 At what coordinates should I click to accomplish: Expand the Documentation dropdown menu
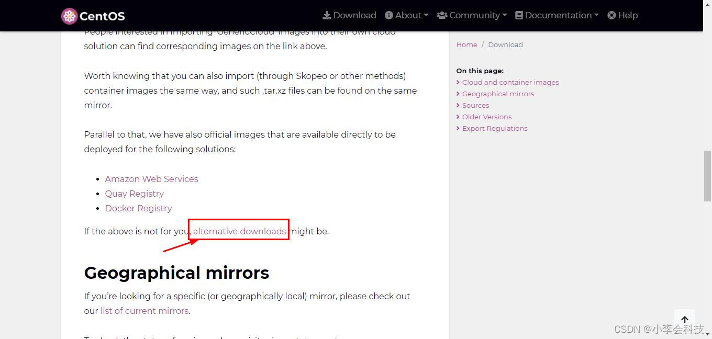[x=557, y=15]
